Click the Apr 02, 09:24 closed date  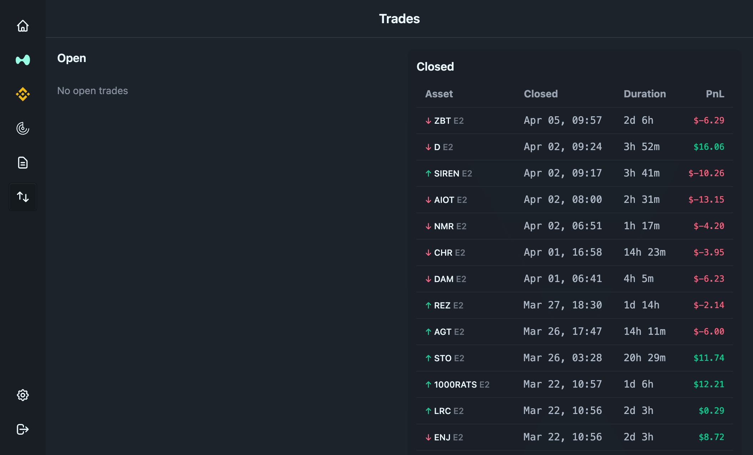click(x=563, y=147)
